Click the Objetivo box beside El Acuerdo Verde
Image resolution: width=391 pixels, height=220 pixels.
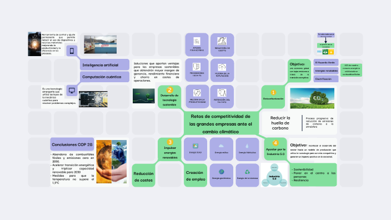(299, 71)
